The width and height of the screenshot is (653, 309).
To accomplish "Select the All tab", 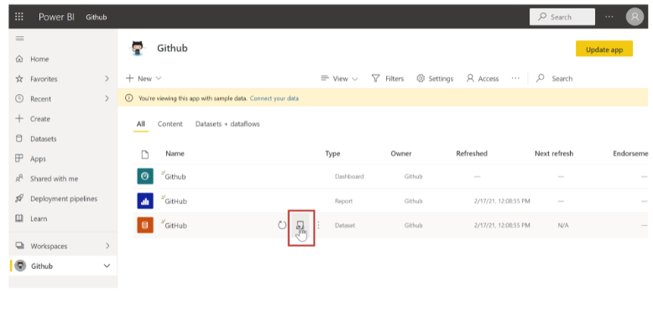I will pos(141,124).
